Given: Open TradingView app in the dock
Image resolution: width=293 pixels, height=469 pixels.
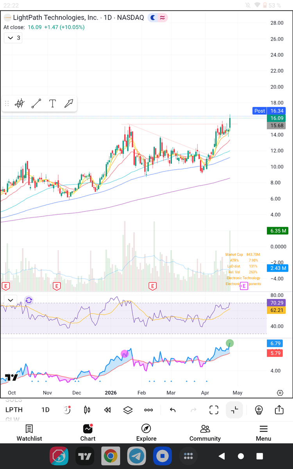Looking at the screenshot, I should point(85,456).
